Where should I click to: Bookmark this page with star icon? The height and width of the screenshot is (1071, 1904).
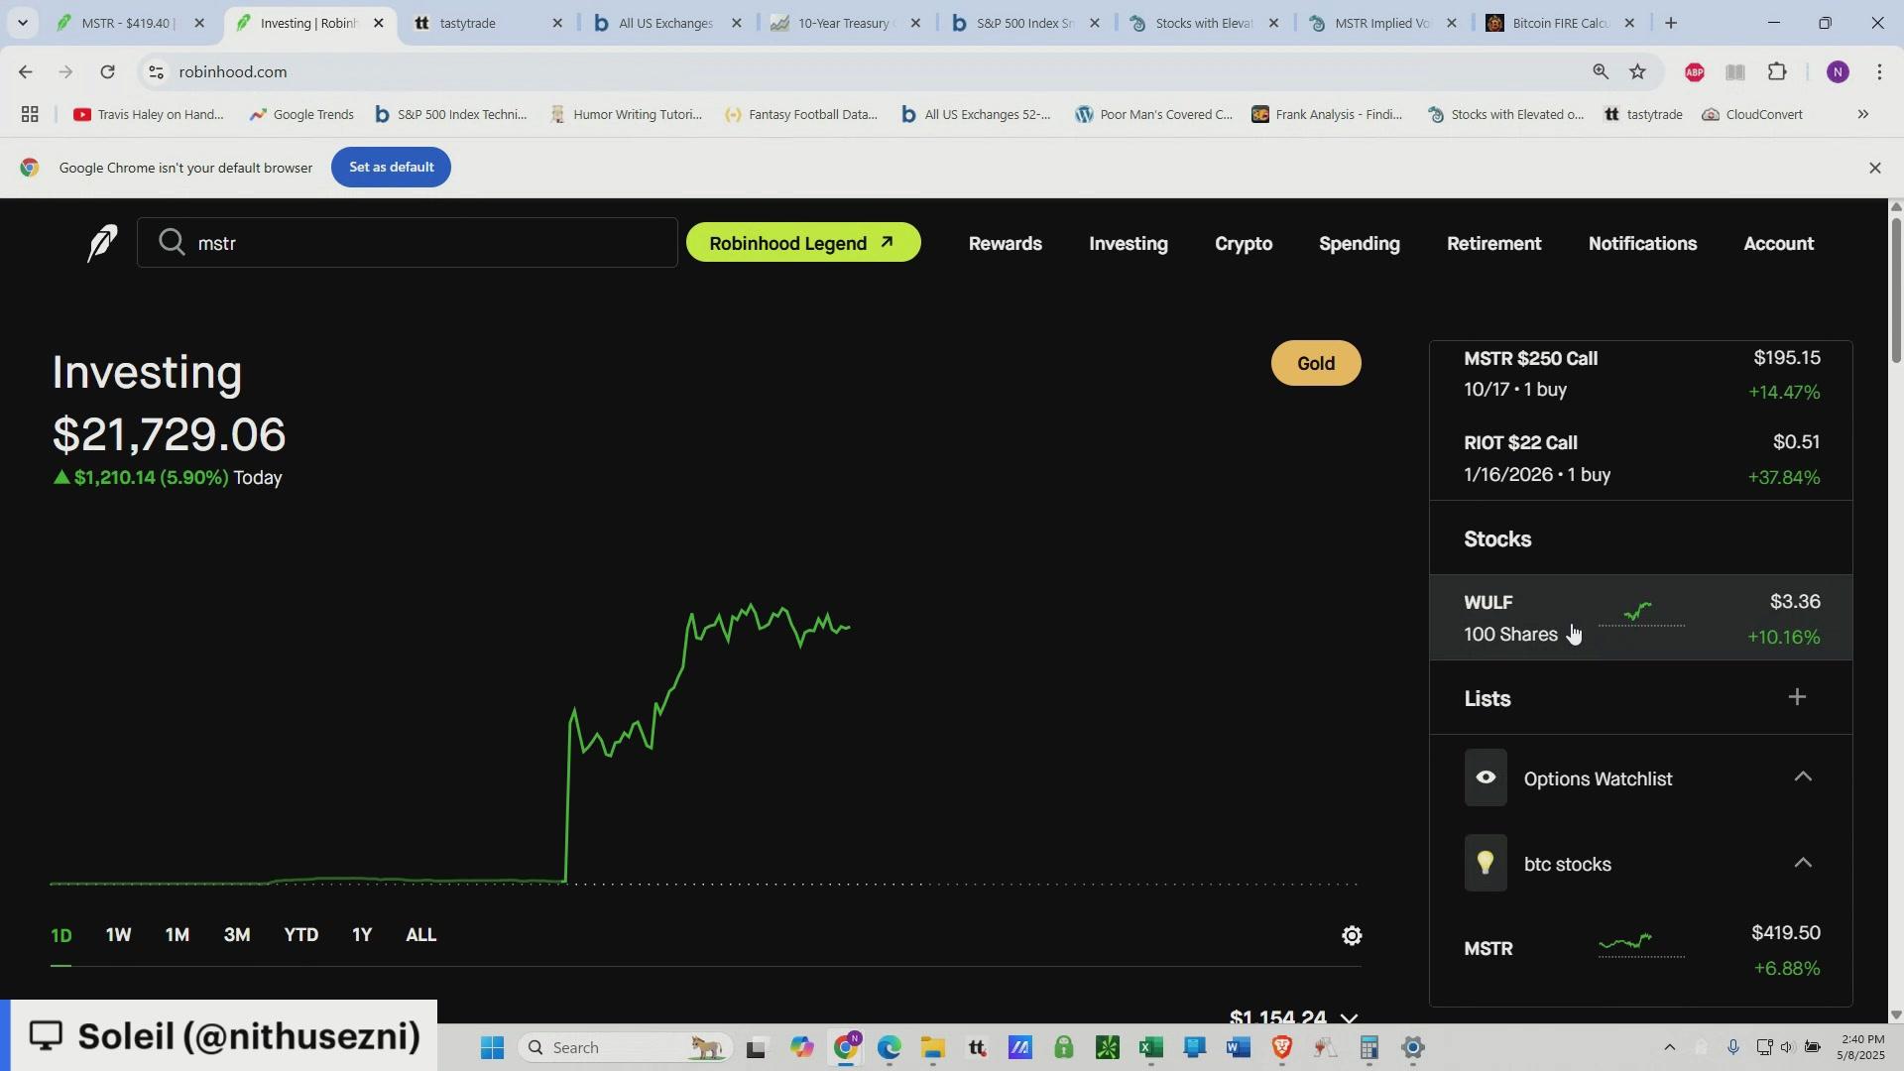point(1637,71)
